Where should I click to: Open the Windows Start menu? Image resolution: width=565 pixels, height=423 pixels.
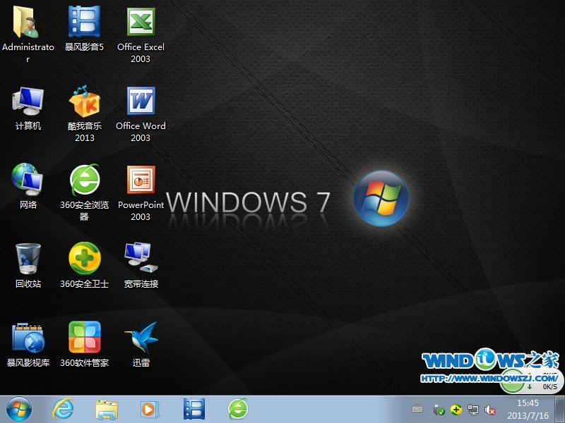point(18,408)
